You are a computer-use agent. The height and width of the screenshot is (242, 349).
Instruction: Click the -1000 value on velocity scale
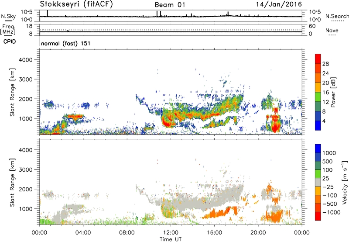tap(332, 212)
